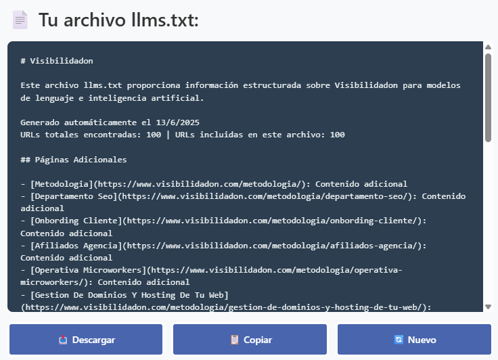The image size is (498, 360).
Task: Click the [Operativa Microworkers] entry
Action: 212,276
